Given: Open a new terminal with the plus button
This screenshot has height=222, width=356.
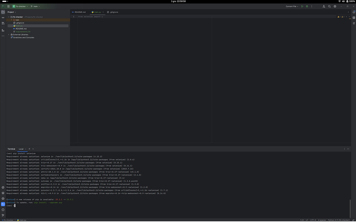Looking at the screenshot, I should [29, 149].
